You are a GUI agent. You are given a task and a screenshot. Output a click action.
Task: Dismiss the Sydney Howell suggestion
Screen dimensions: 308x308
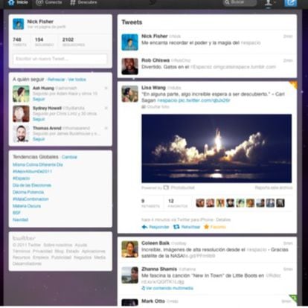coord(106,108)
